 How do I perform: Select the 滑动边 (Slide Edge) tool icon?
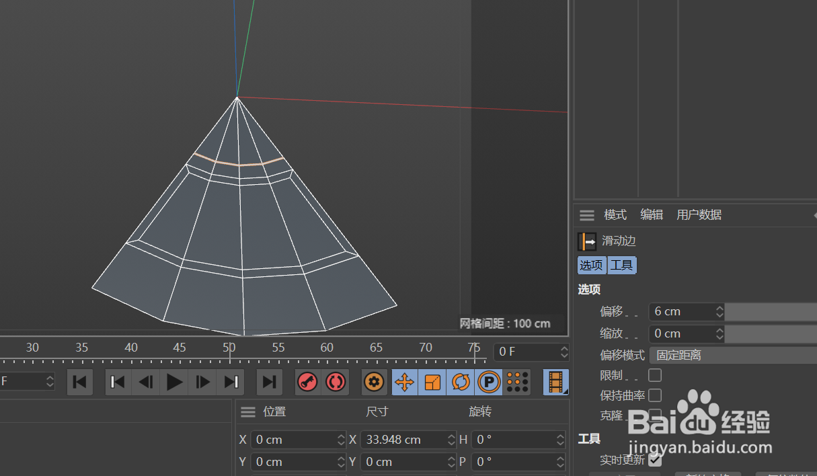tap(587, 241)
